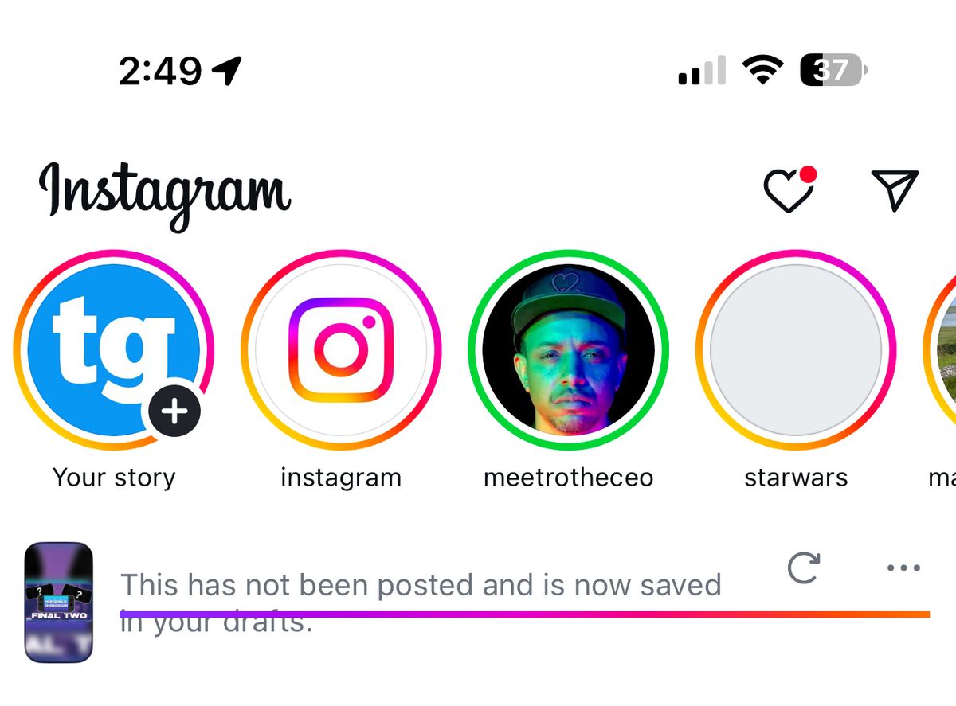Tap the Wi-Fi icon in status bar
956x706 pixels.
762,71
